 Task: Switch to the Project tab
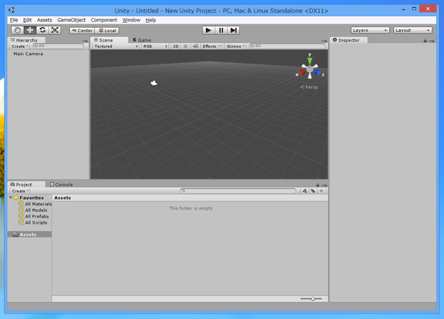click(26, 185)
